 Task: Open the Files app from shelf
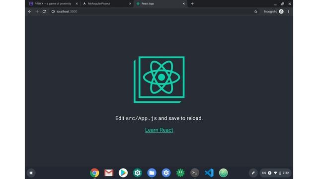click(x=152, y=173)
